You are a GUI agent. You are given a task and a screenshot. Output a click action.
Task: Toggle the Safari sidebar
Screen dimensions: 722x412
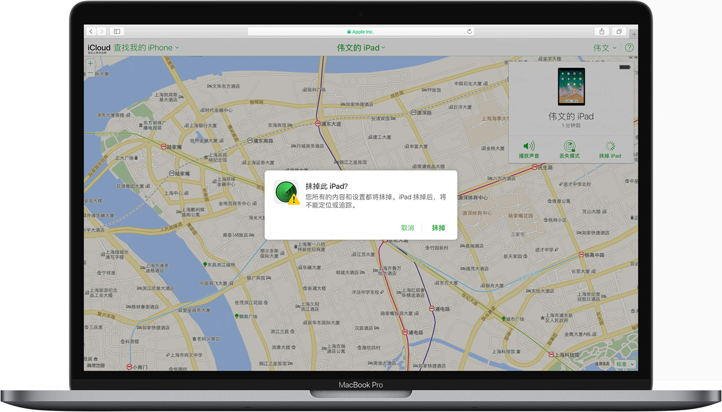pos(117,31)
